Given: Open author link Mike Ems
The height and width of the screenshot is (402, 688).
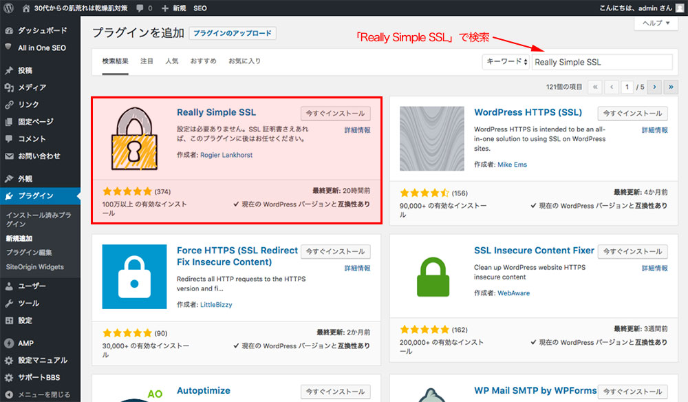Looking at the screenshot, I should [x=512, y=165].
